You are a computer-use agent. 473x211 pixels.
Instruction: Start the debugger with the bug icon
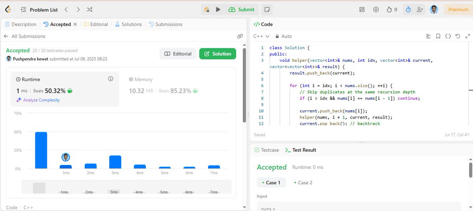(207, 9)
